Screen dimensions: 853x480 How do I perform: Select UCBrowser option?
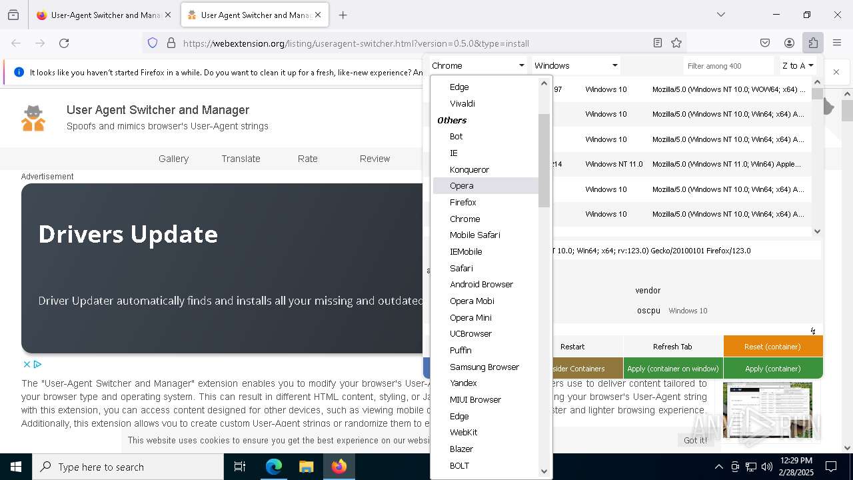[485, 333]
